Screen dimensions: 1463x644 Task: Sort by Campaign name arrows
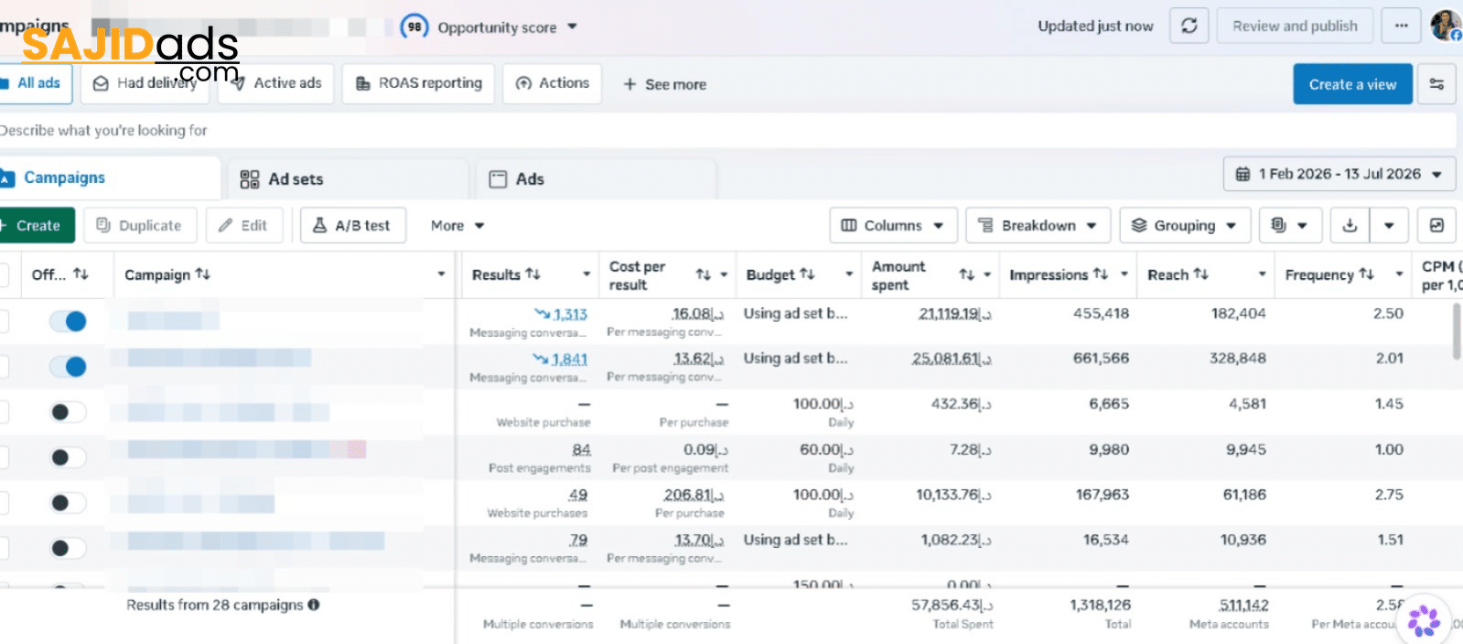coord(202,274)
